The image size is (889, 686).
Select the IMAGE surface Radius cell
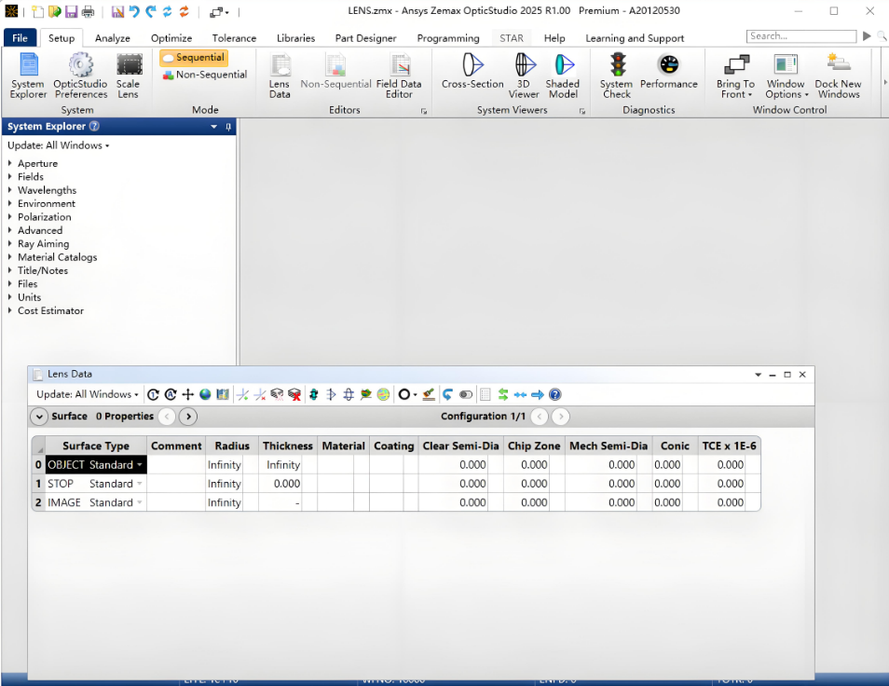tap(225, 503)
